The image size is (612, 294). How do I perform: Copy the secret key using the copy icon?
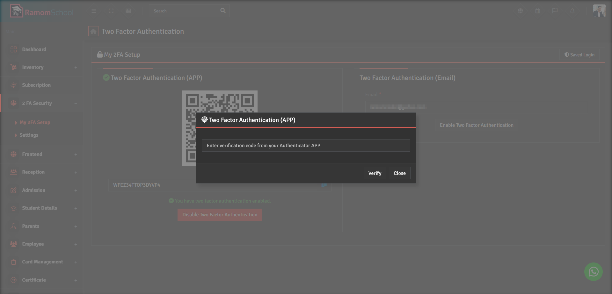pyautogui.click(x=324, y=185)
